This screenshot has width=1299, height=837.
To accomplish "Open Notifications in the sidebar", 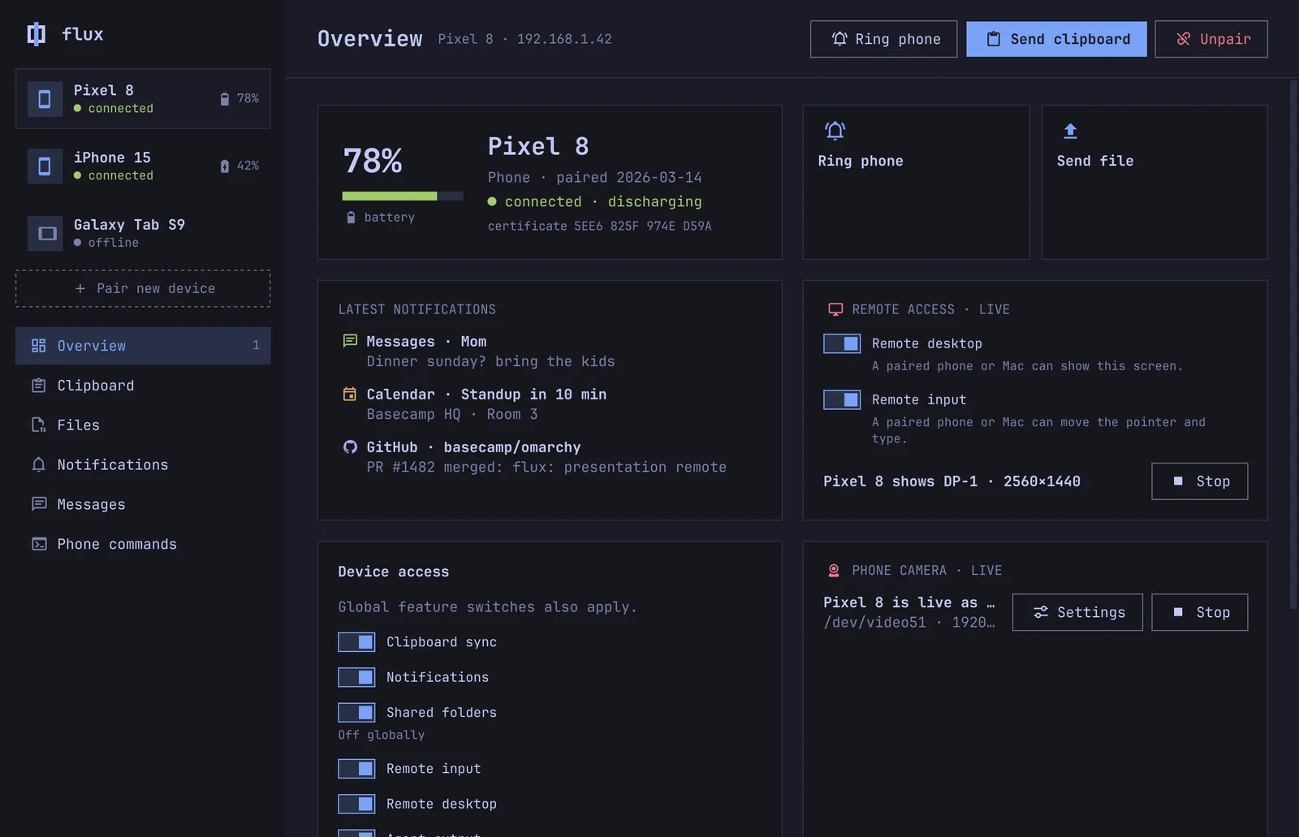I will point(143,465).
